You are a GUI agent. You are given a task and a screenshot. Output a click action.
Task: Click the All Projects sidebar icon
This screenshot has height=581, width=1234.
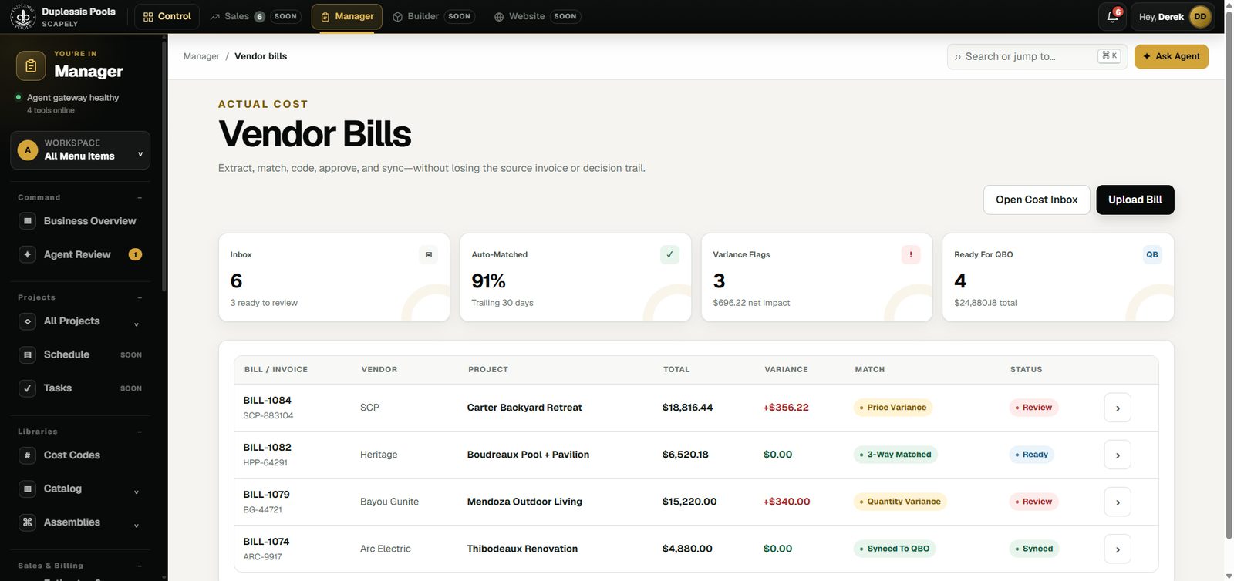pos(28,321)
